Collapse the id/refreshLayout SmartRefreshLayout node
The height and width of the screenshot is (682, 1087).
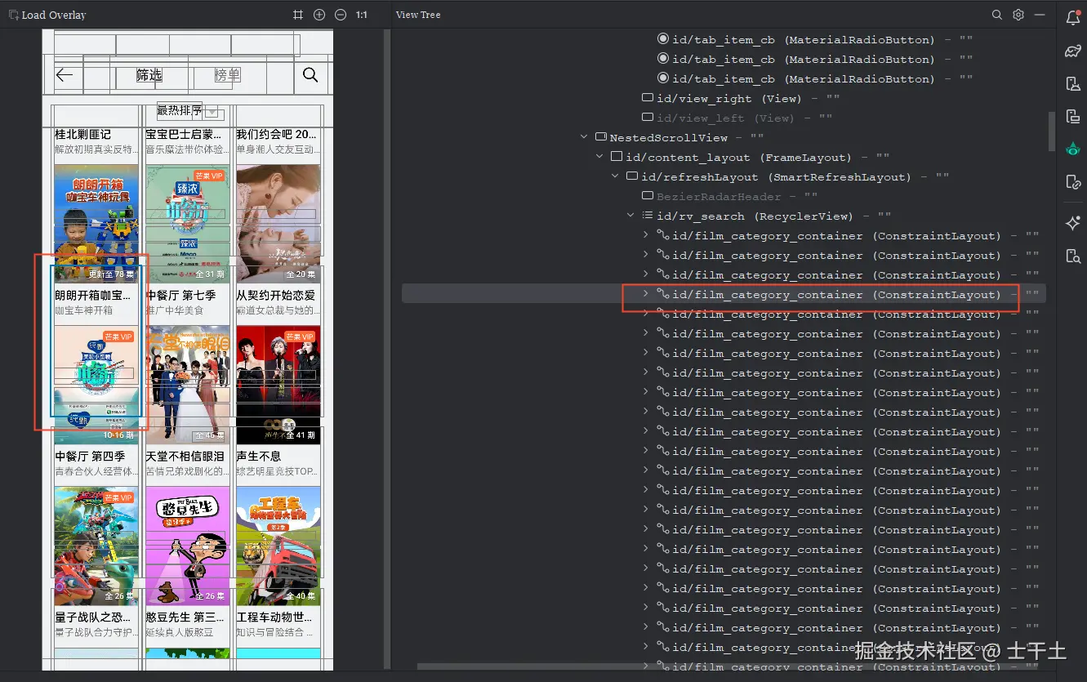tap(615, 176)
